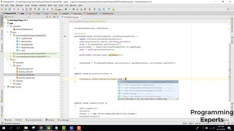
Task: Open the TODO tool window tab
Action: pyautogui.click(x=19, y=120)
